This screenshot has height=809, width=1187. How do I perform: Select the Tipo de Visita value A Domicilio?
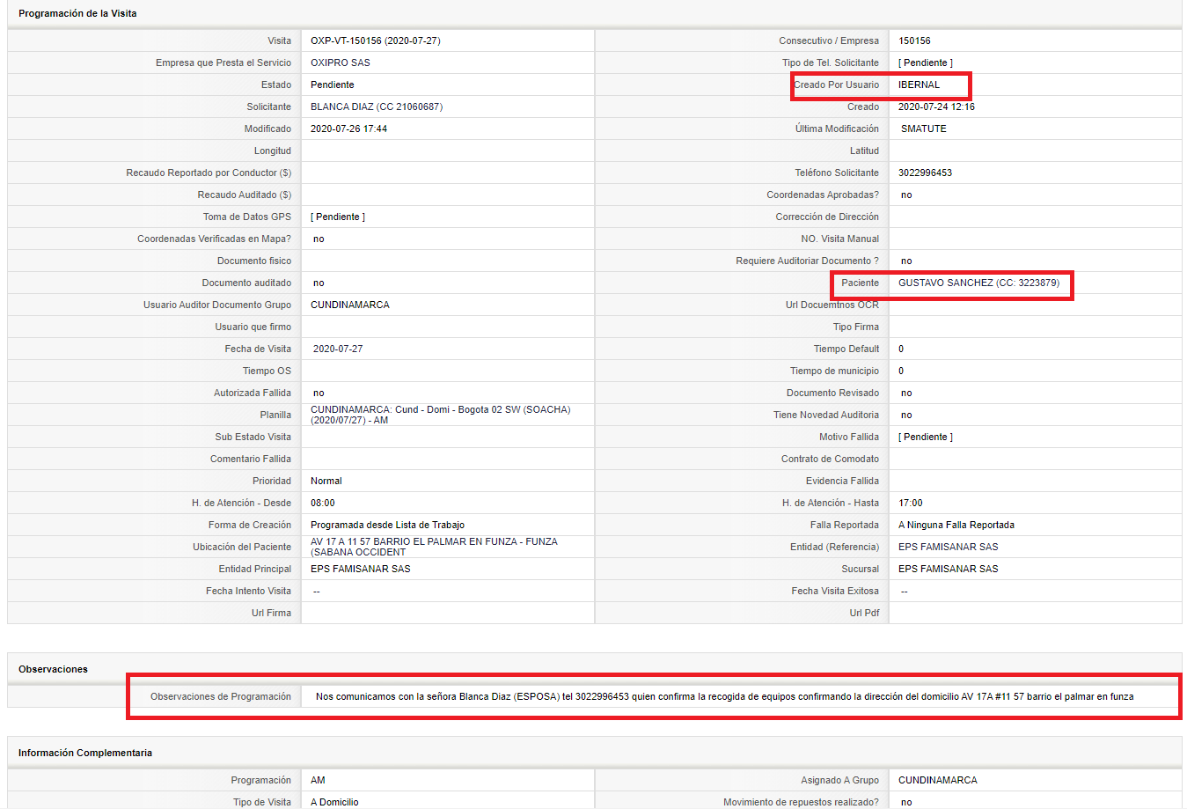(334, 802)
